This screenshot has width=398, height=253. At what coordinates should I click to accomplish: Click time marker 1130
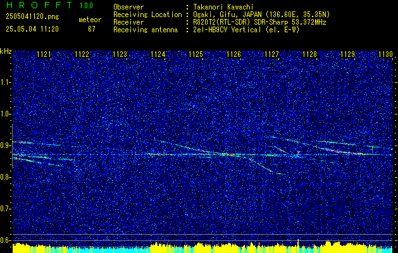(x=385, y=54)
